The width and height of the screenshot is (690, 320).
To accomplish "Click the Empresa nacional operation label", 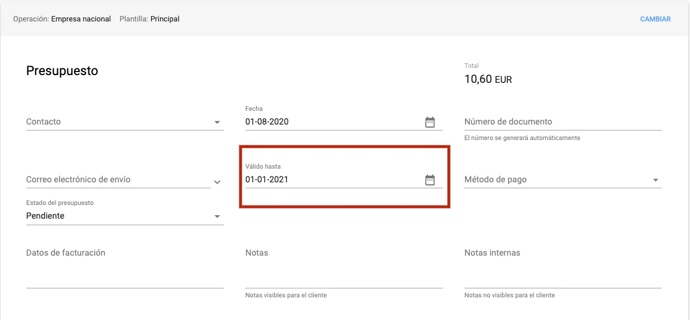I will (81, 19).
